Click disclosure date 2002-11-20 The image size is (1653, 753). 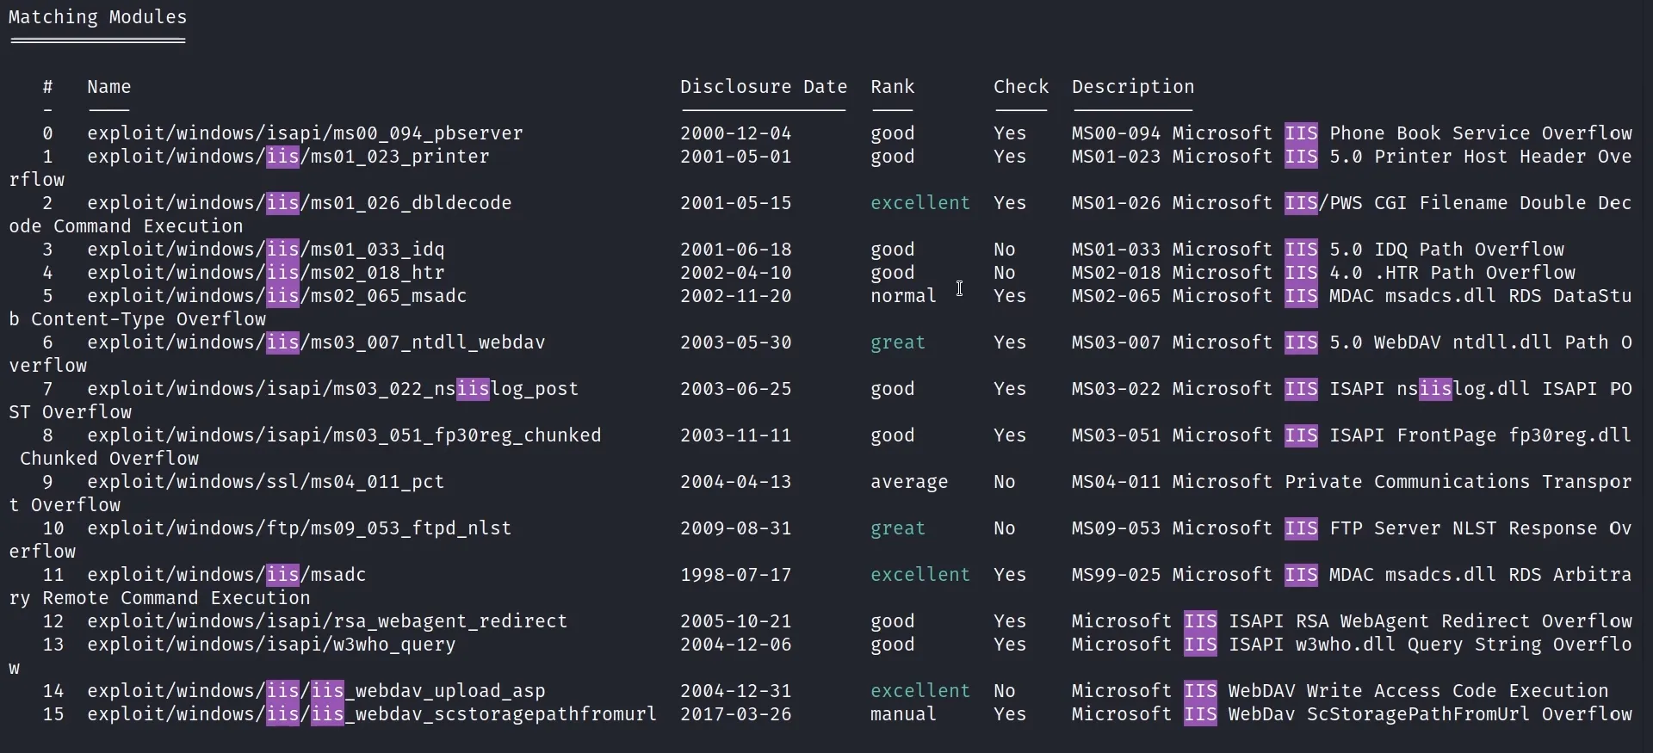click(x=736, y=296)
